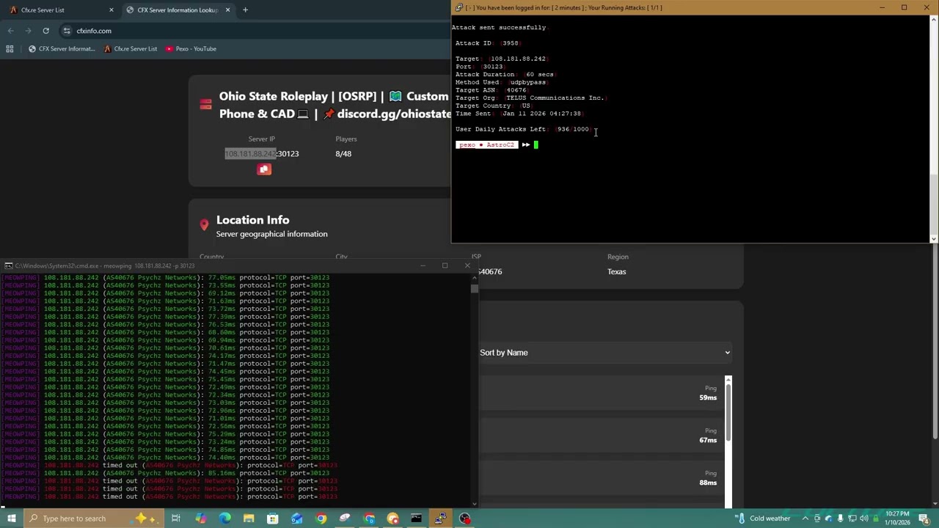Go forward in browser history
Viewport: 939px width, 528px height.
[x=28, y=31]
